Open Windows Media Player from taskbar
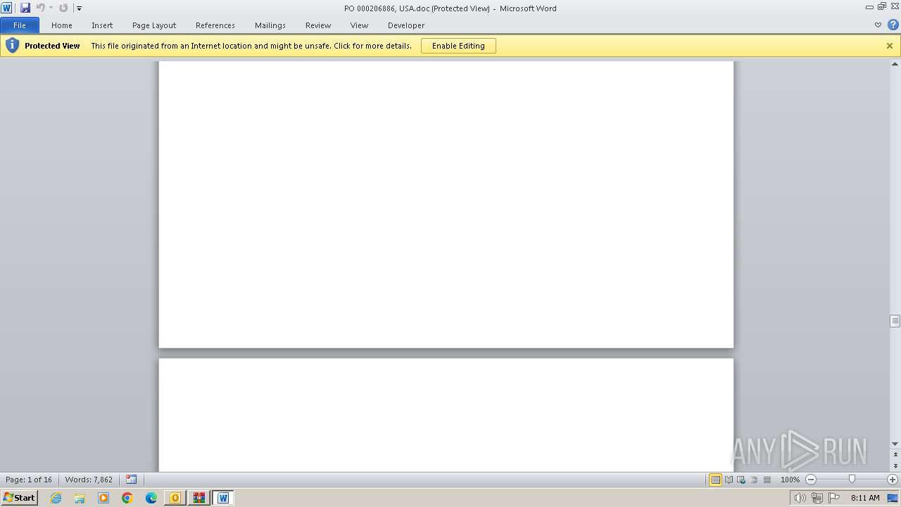The width and height of the screenshot is (901, 507). pos(103,498)
